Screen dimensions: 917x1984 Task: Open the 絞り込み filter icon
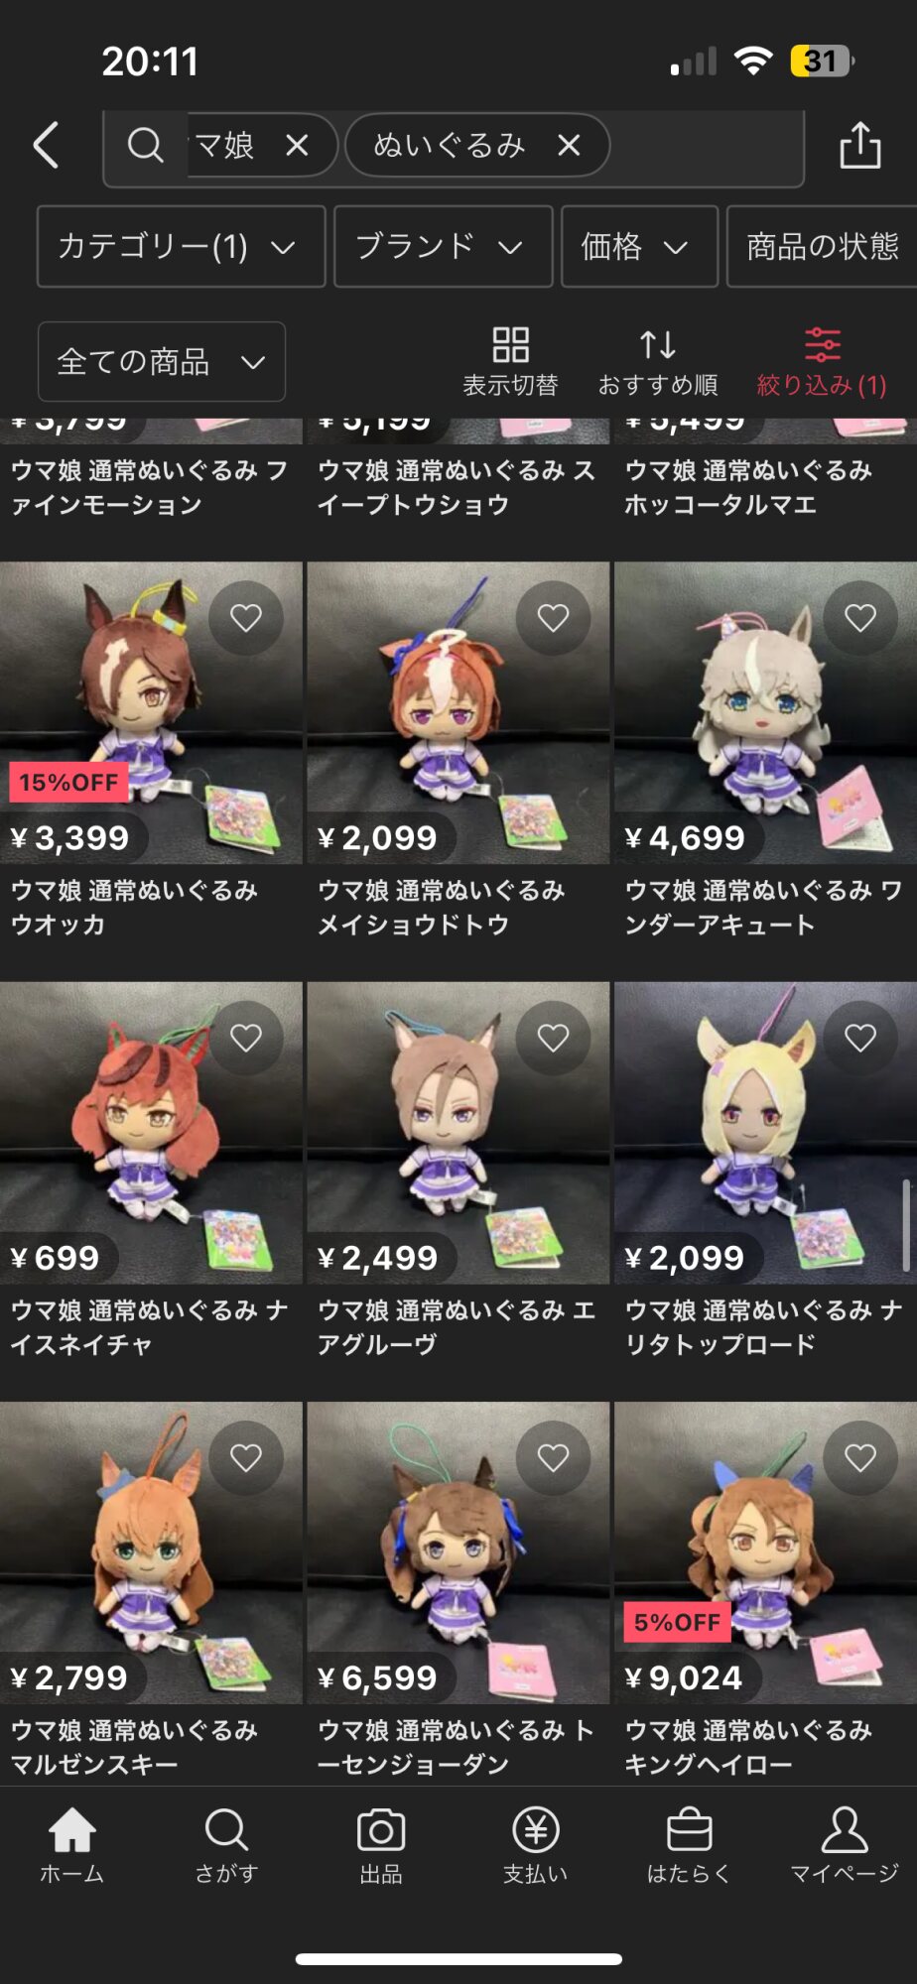pos(822,344)
